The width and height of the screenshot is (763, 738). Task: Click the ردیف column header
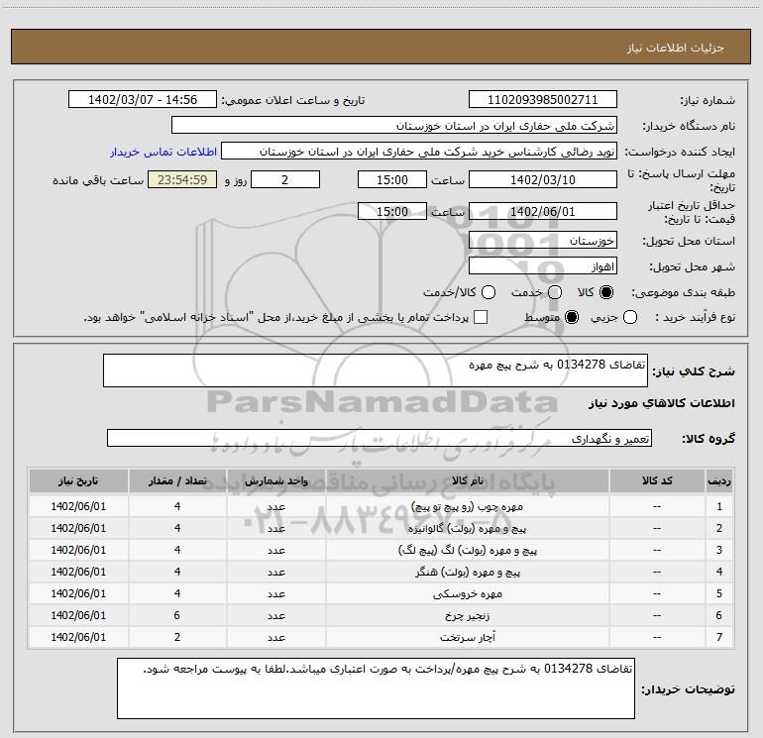pos(719,480)
